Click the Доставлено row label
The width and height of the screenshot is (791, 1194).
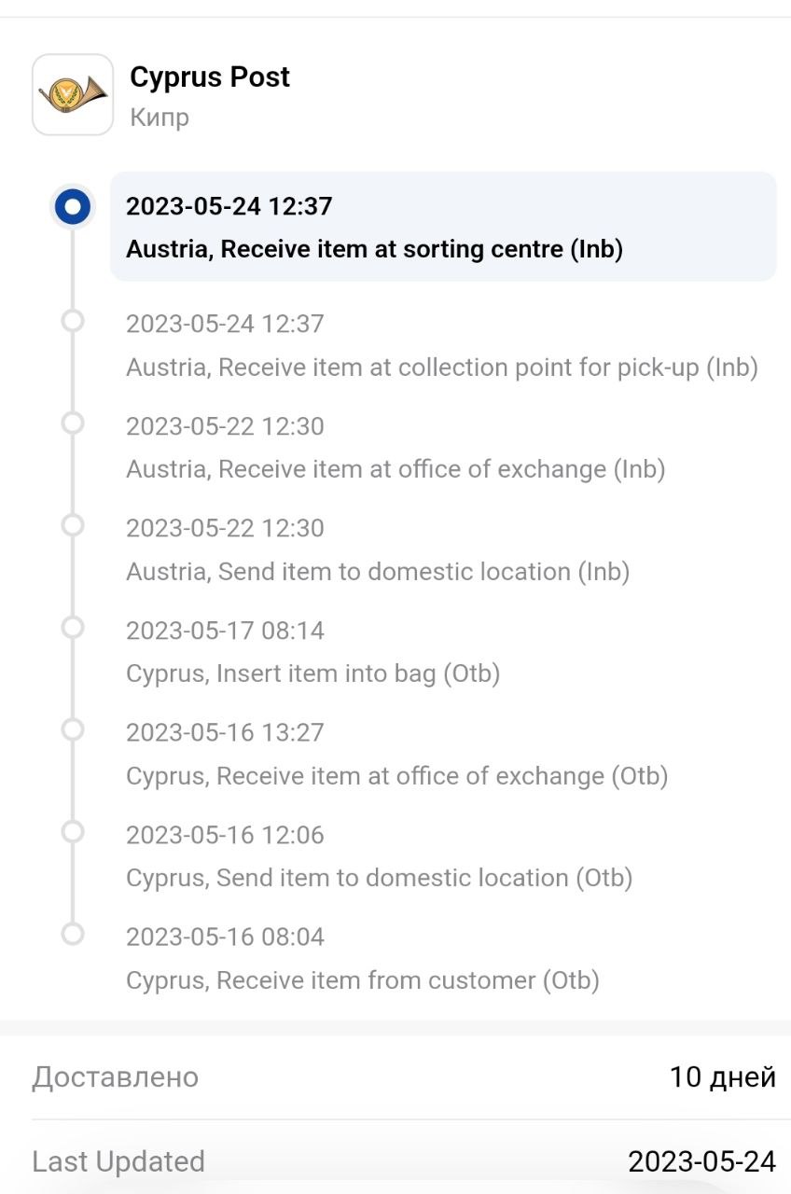click(116, 1077)
